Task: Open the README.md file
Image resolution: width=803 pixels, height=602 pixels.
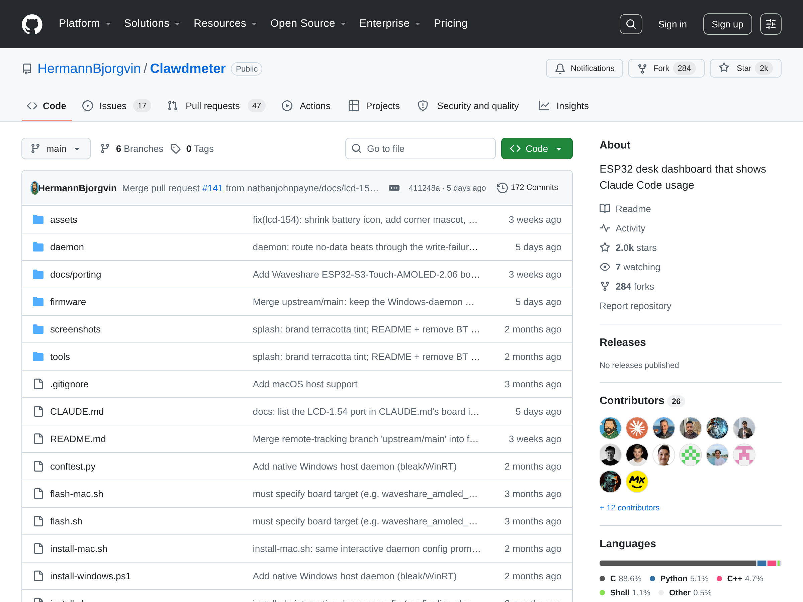Action: (x=78, y=439)
